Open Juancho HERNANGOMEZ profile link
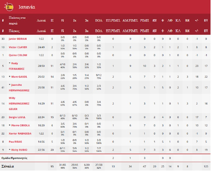The image size is (211, 171). pyautogui.click(x=19, y=87)
